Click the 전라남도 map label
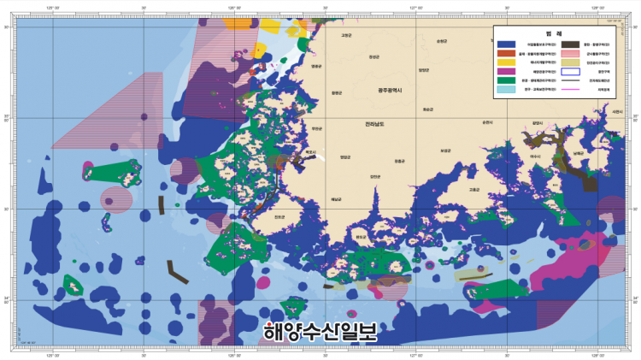The height and width of the screenshot is (360, 641). pos(374,124)
